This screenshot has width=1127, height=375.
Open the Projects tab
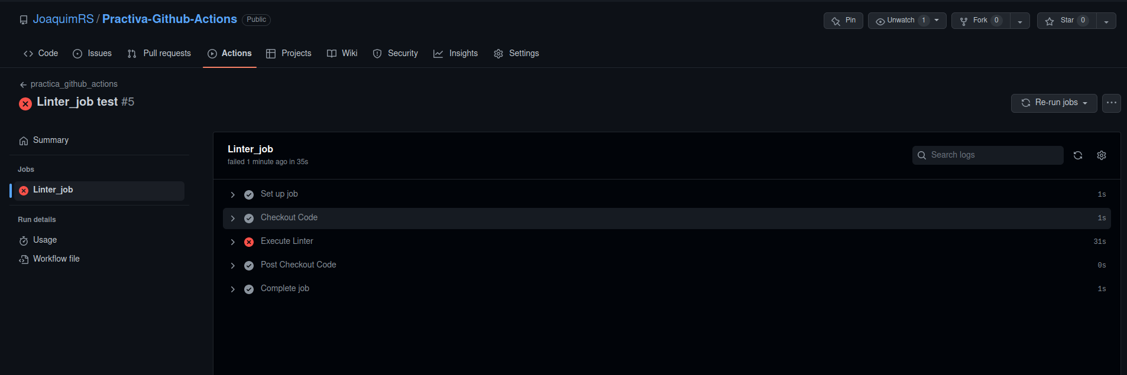[x=289, y=53]
